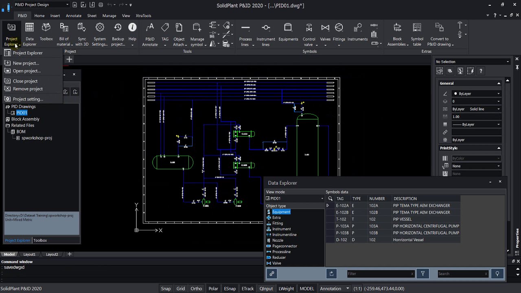
Task: Open the Home ribbon tab
Action: click(x=39, y=16)
